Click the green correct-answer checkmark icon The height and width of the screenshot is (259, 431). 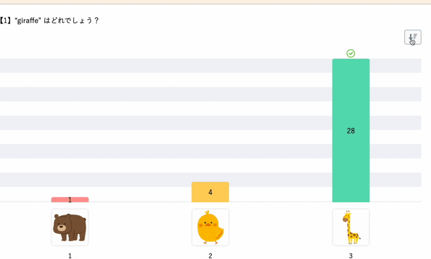[351, 53]
